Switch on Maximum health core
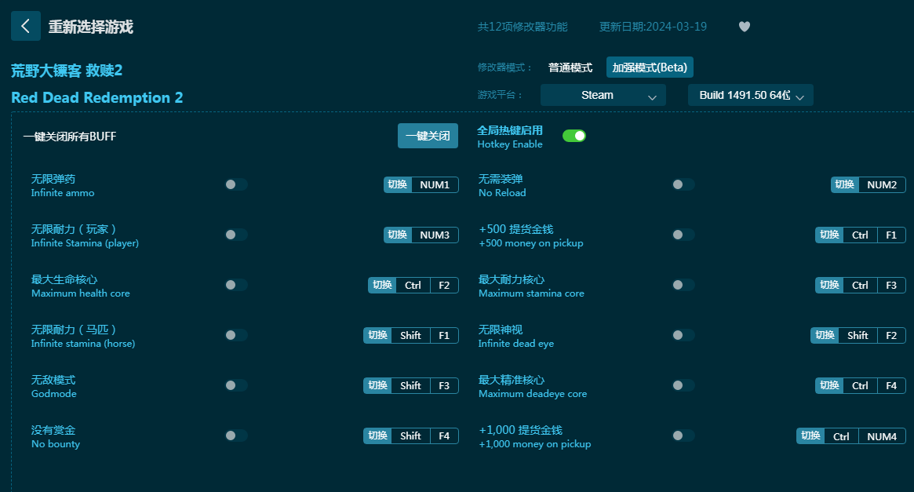This screenshot has width=914, height=492. pyautogui.click(x=236, y=285)
